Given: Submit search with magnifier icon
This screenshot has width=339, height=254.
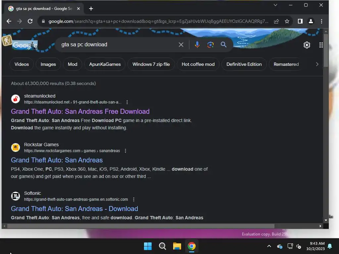Looking at the screenshot, I should (x=223, y=45).
